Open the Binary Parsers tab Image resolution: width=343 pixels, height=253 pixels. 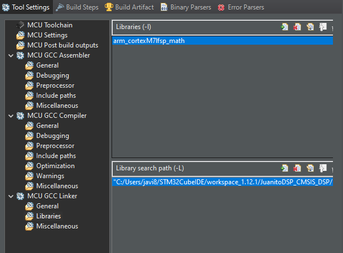(x=186, y=7)
